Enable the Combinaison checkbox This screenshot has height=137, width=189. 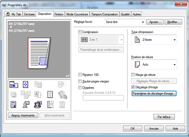pyautogui.click(x=80, y=32)
